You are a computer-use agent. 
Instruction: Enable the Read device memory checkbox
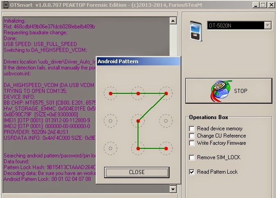192,129
